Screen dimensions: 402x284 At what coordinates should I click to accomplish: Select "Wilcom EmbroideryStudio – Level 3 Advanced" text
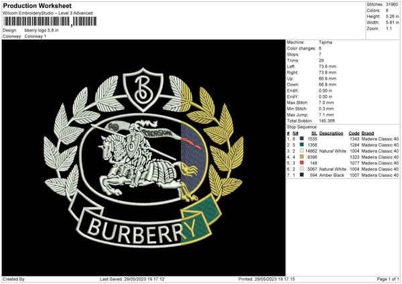48,13
